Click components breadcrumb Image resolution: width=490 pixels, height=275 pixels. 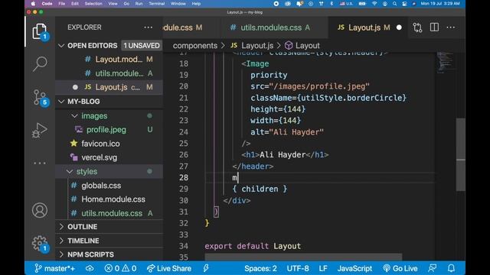click(x=195, y=46)
